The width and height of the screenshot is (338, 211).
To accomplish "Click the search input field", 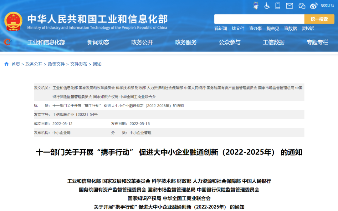I will pos(259,19).
